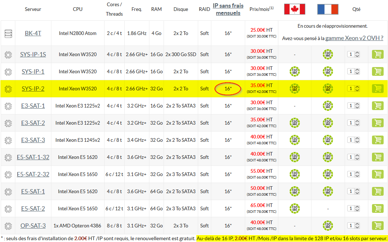Click the '4 Go' RAM cell
Image resolution: width=388 pixels, height=242 pixels.
point(156,33)
